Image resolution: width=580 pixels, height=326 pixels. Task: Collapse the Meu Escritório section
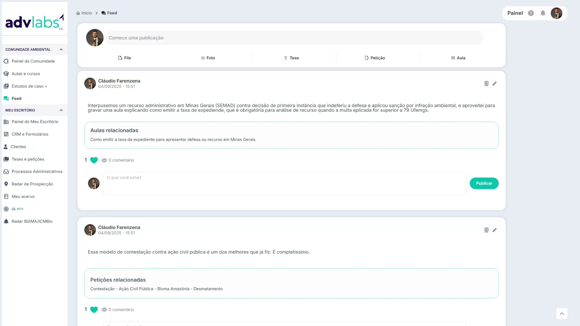point(61,110)
